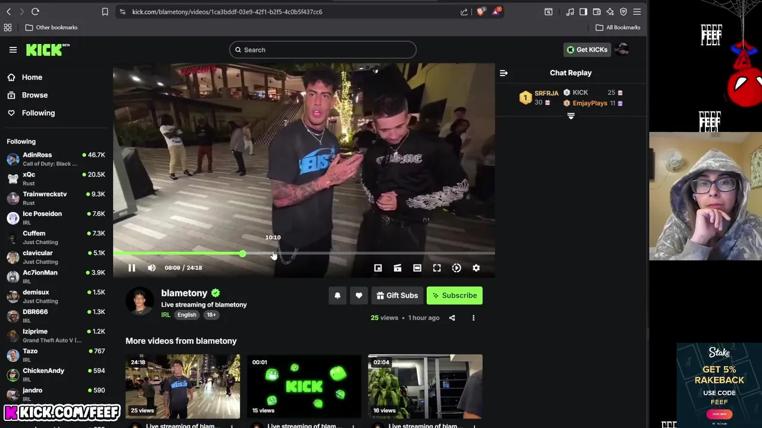Bookmark this page icon in address bar

pos(105,12)
